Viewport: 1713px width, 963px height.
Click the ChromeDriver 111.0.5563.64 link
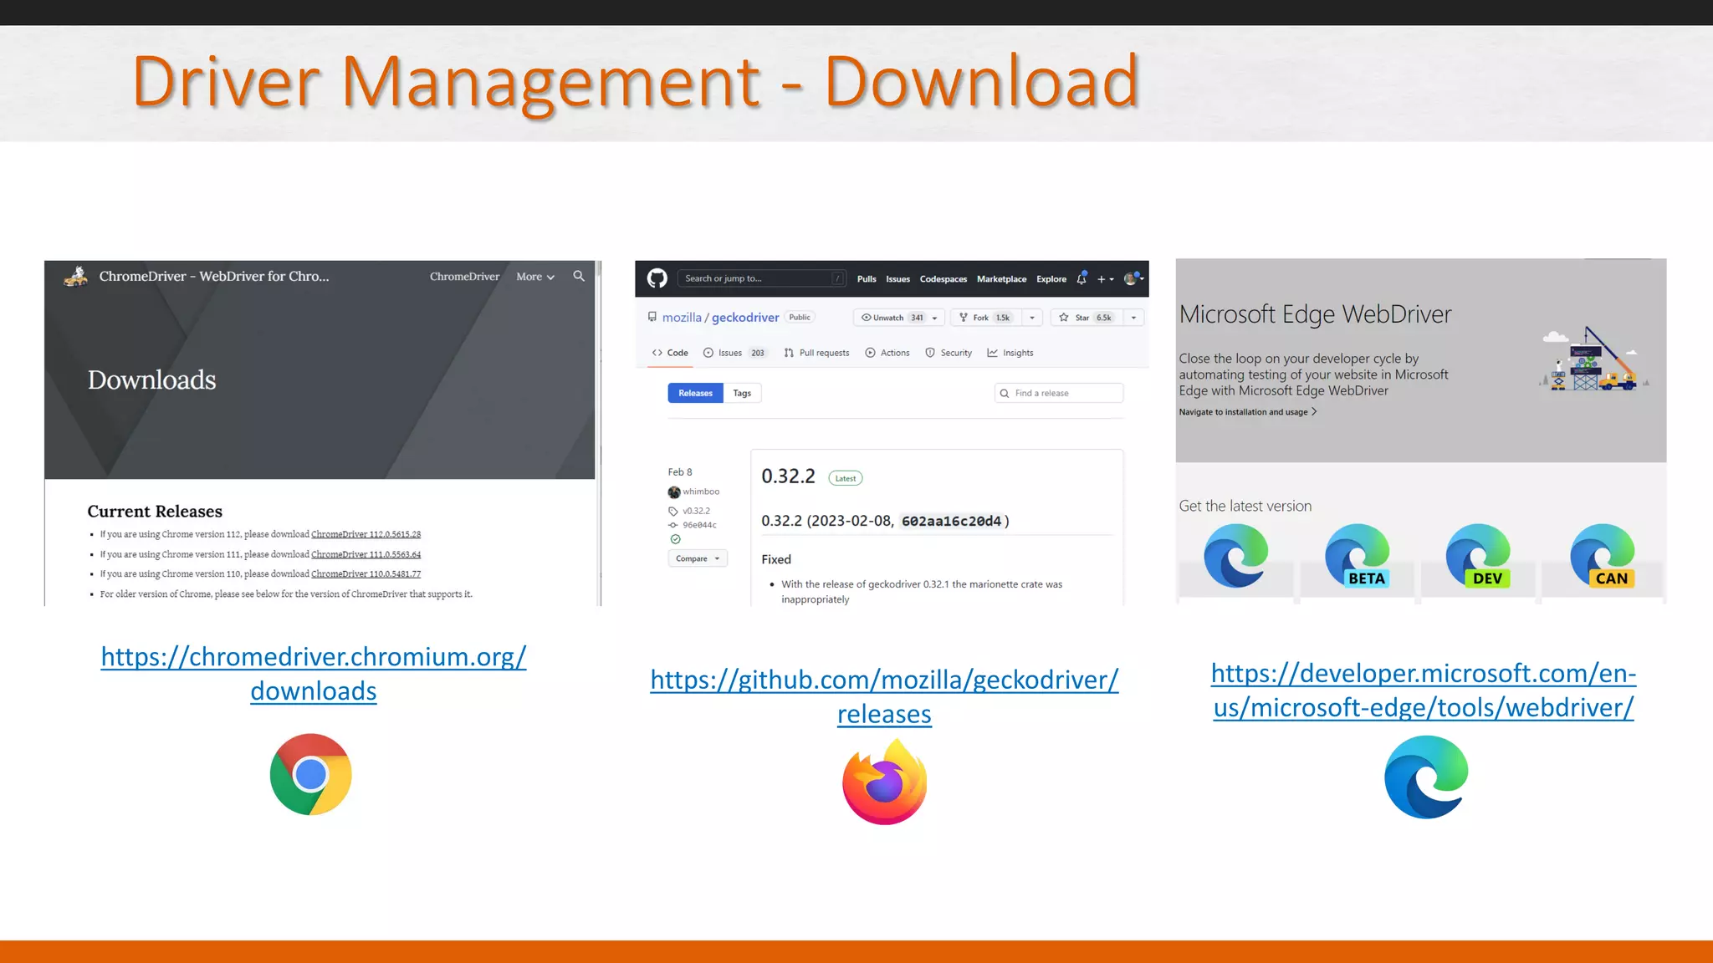pos(366,554)
